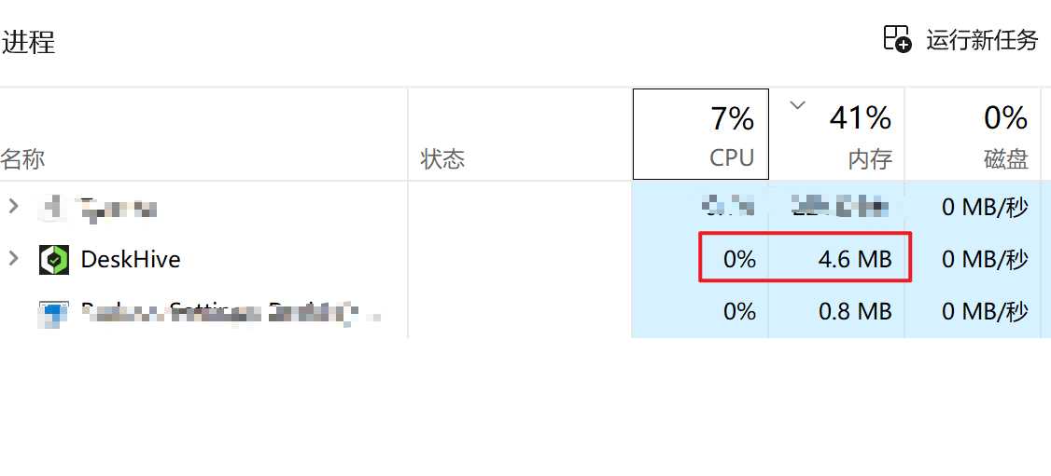Click DeskHive's 4.6 MB memory value
1051x476 pixels.
(854, 259)
